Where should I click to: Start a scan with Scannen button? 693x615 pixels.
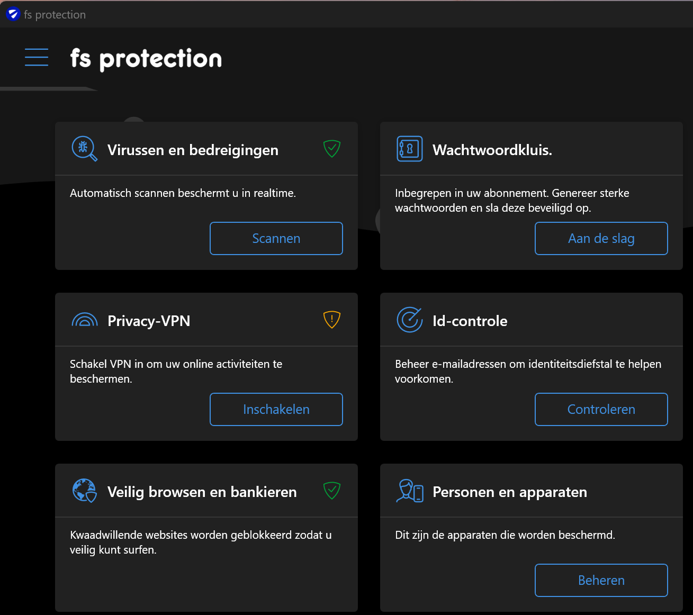pyautogui.click(x=276, y=239)
